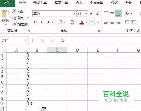Toggle bottom vertical alignment (highlighted)
The width and height of the screenshot is (141, 111).
tap(118, 13)
